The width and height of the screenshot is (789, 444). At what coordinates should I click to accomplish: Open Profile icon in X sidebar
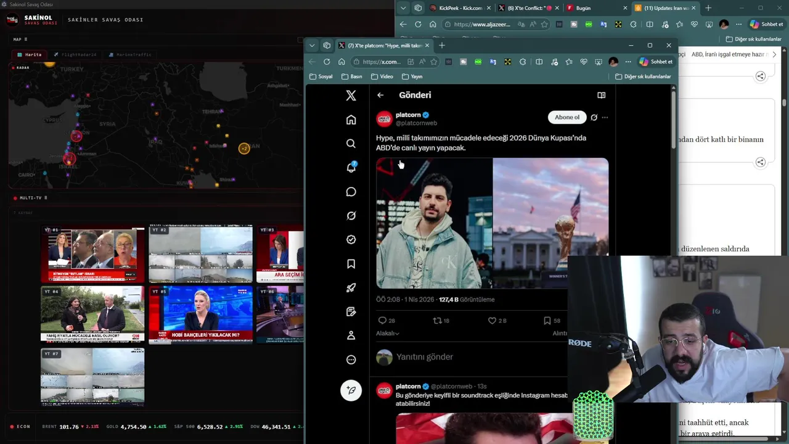351,335
